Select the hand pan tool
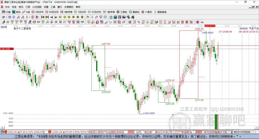This screenshot has width=259, height=139. click(88, 17)
